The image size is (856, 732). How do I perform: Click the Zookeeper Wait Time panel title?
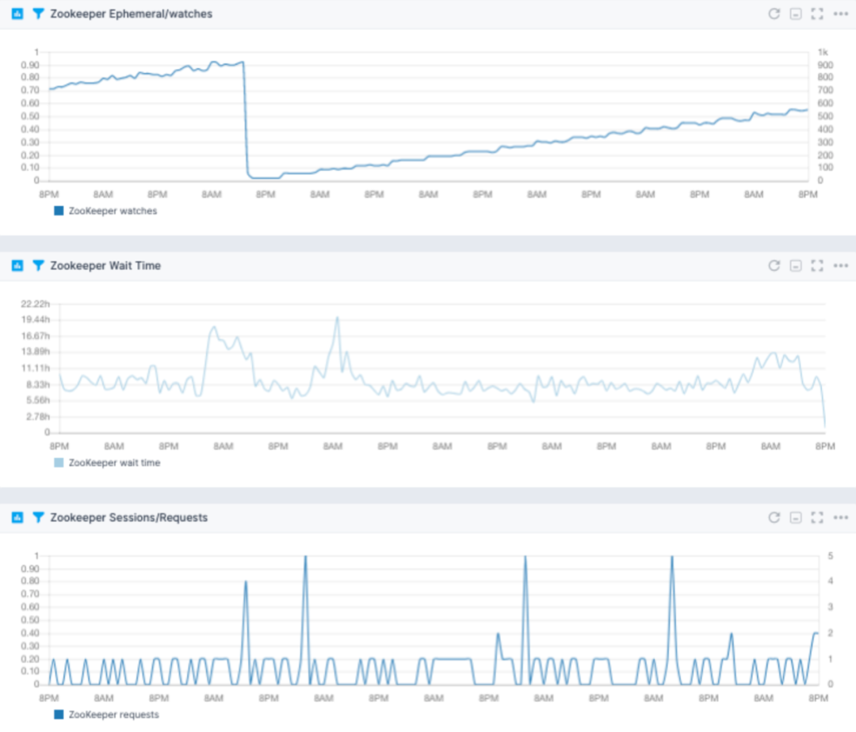pyautogui.click(x=106, y=266)
